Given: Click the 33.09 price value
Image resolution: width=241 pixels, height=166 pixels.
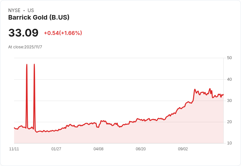Looking at the screenshot, I should 23,33.
